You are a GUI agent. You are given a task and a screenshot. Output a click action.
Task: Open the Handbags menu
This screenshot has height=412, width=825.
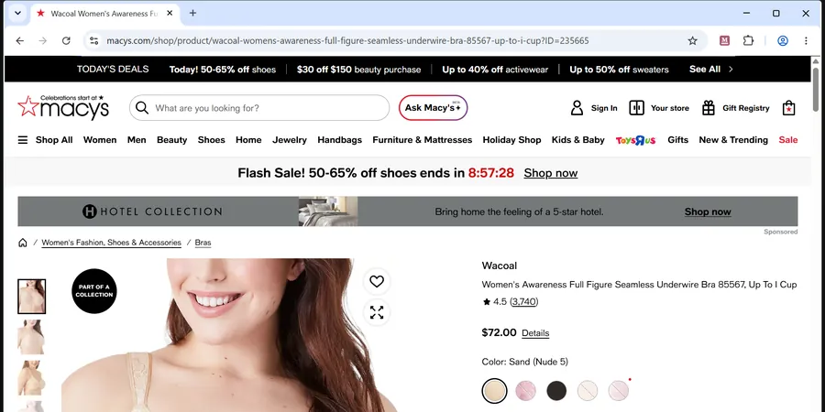click(x=340, y=140)
